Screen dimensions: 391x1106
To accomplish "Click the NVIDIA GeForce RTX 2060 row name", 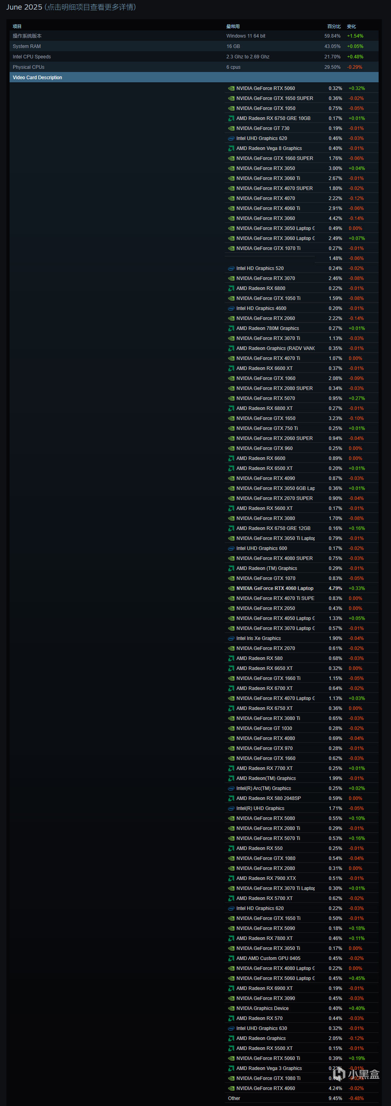I will tap(265, 318).
